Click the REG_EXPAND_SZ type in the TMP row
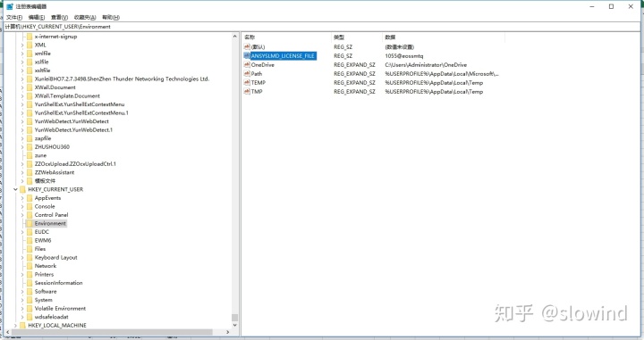The width and height of the screenshot is (644, 340). point(354,92)
